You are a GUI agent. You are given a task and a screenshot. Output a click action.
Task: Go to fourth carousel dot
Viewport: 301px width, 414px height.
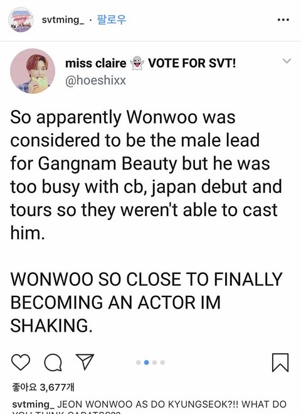click(162, 362)
